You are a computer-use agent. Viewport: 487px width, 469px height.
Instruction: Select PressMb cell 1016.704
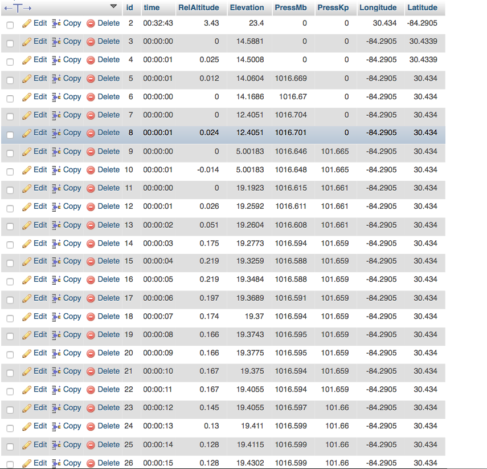point(290,115)
